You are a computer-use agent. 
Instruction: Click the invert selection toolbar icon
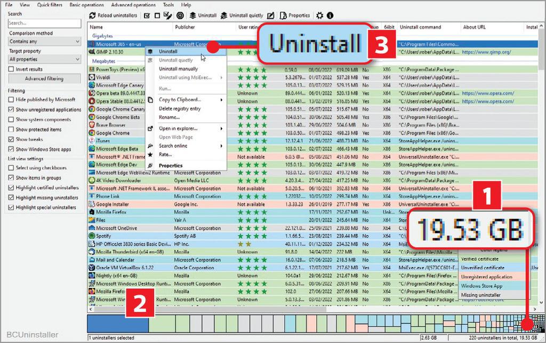(x=168, y=15)
